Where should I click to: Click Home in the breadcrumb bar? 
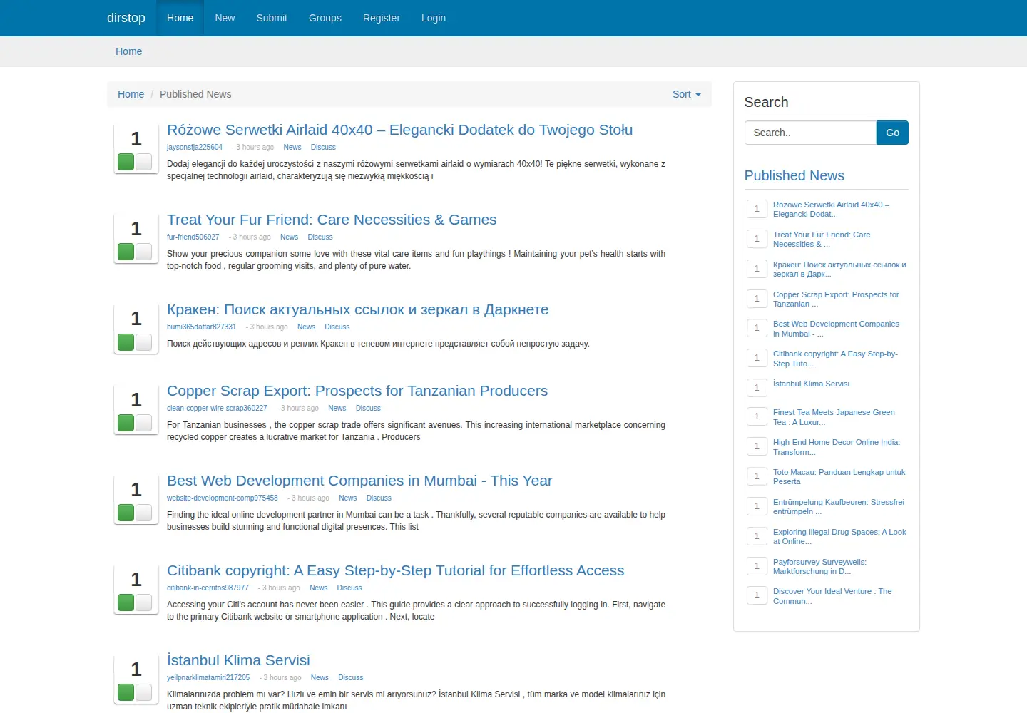point(131,94)
